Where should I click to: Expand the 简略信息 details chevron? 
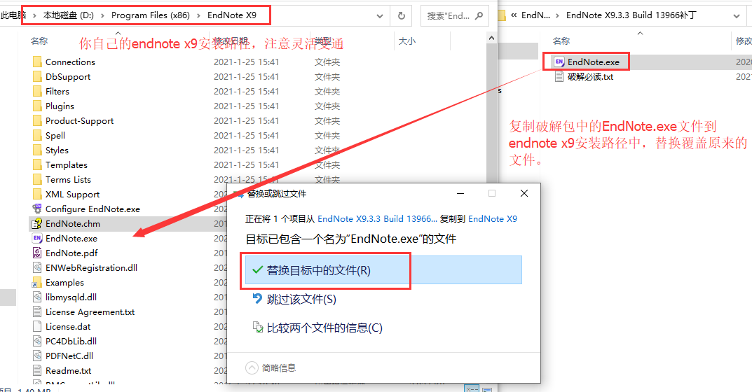252,368
